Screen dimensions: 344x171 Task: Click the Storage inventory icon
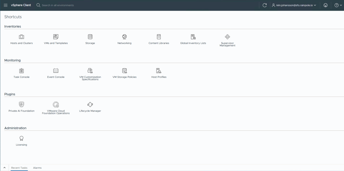[90, 37]
